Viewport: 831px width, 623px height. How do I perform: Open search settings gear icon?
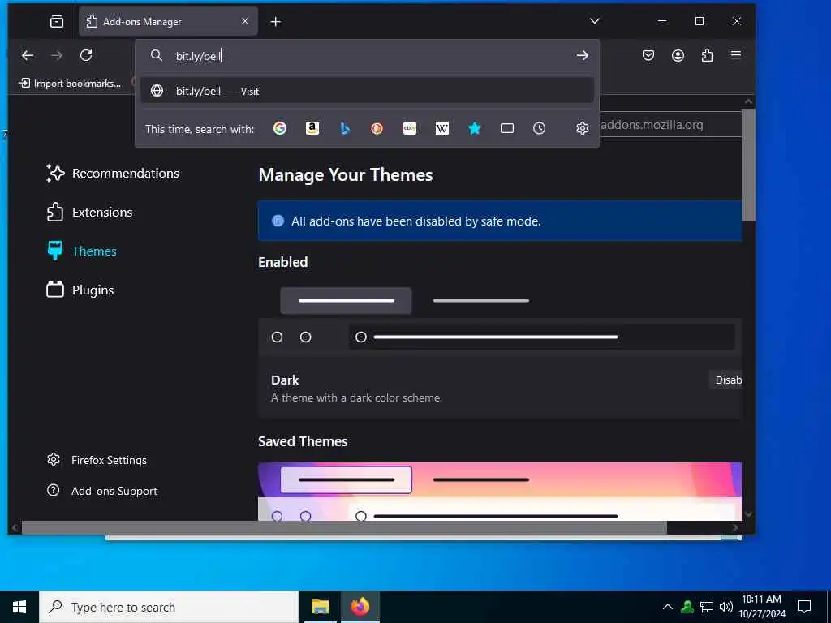pyautogui.click(x=583, y=128)
